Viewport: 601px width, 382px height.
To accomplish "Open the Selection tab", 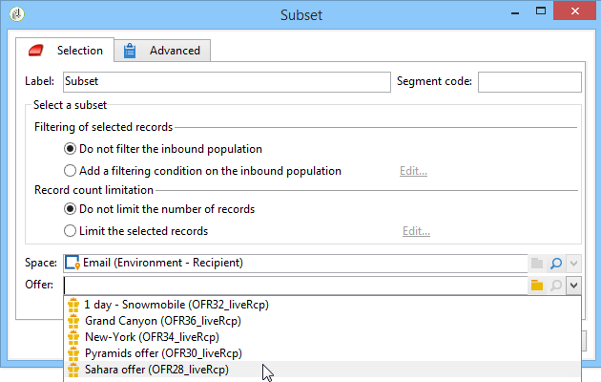I will [66, 51].
